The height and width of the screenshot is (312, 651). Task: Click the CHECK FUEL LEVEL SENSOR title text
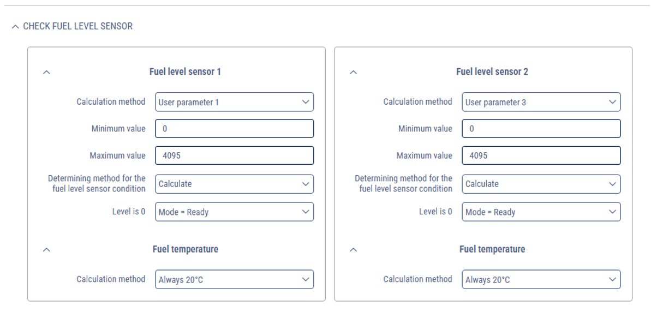pos(77,26)
